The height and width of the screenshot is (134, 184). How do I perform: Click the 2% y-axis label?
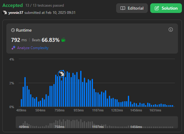[x=12, y=83]
